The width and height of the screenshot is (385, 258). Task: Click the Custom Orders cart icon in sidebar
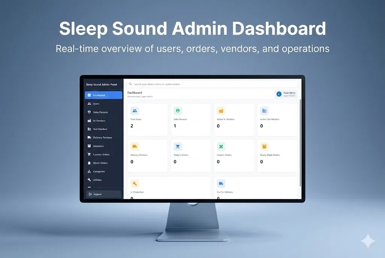coord(89,154)
